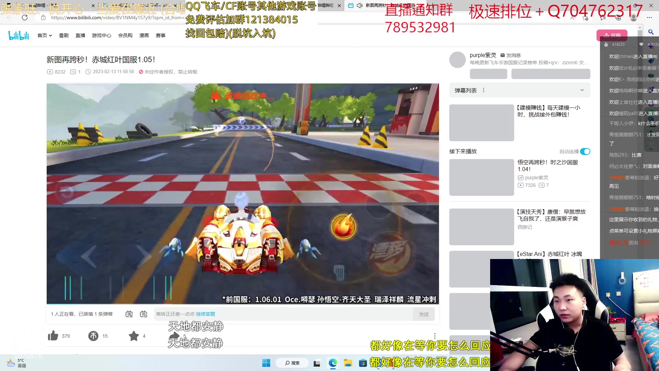Open 悟空再跨秒 时之沙国服 1.04 video
Screen dimensions: 659x371
click(x=548, y=166)
